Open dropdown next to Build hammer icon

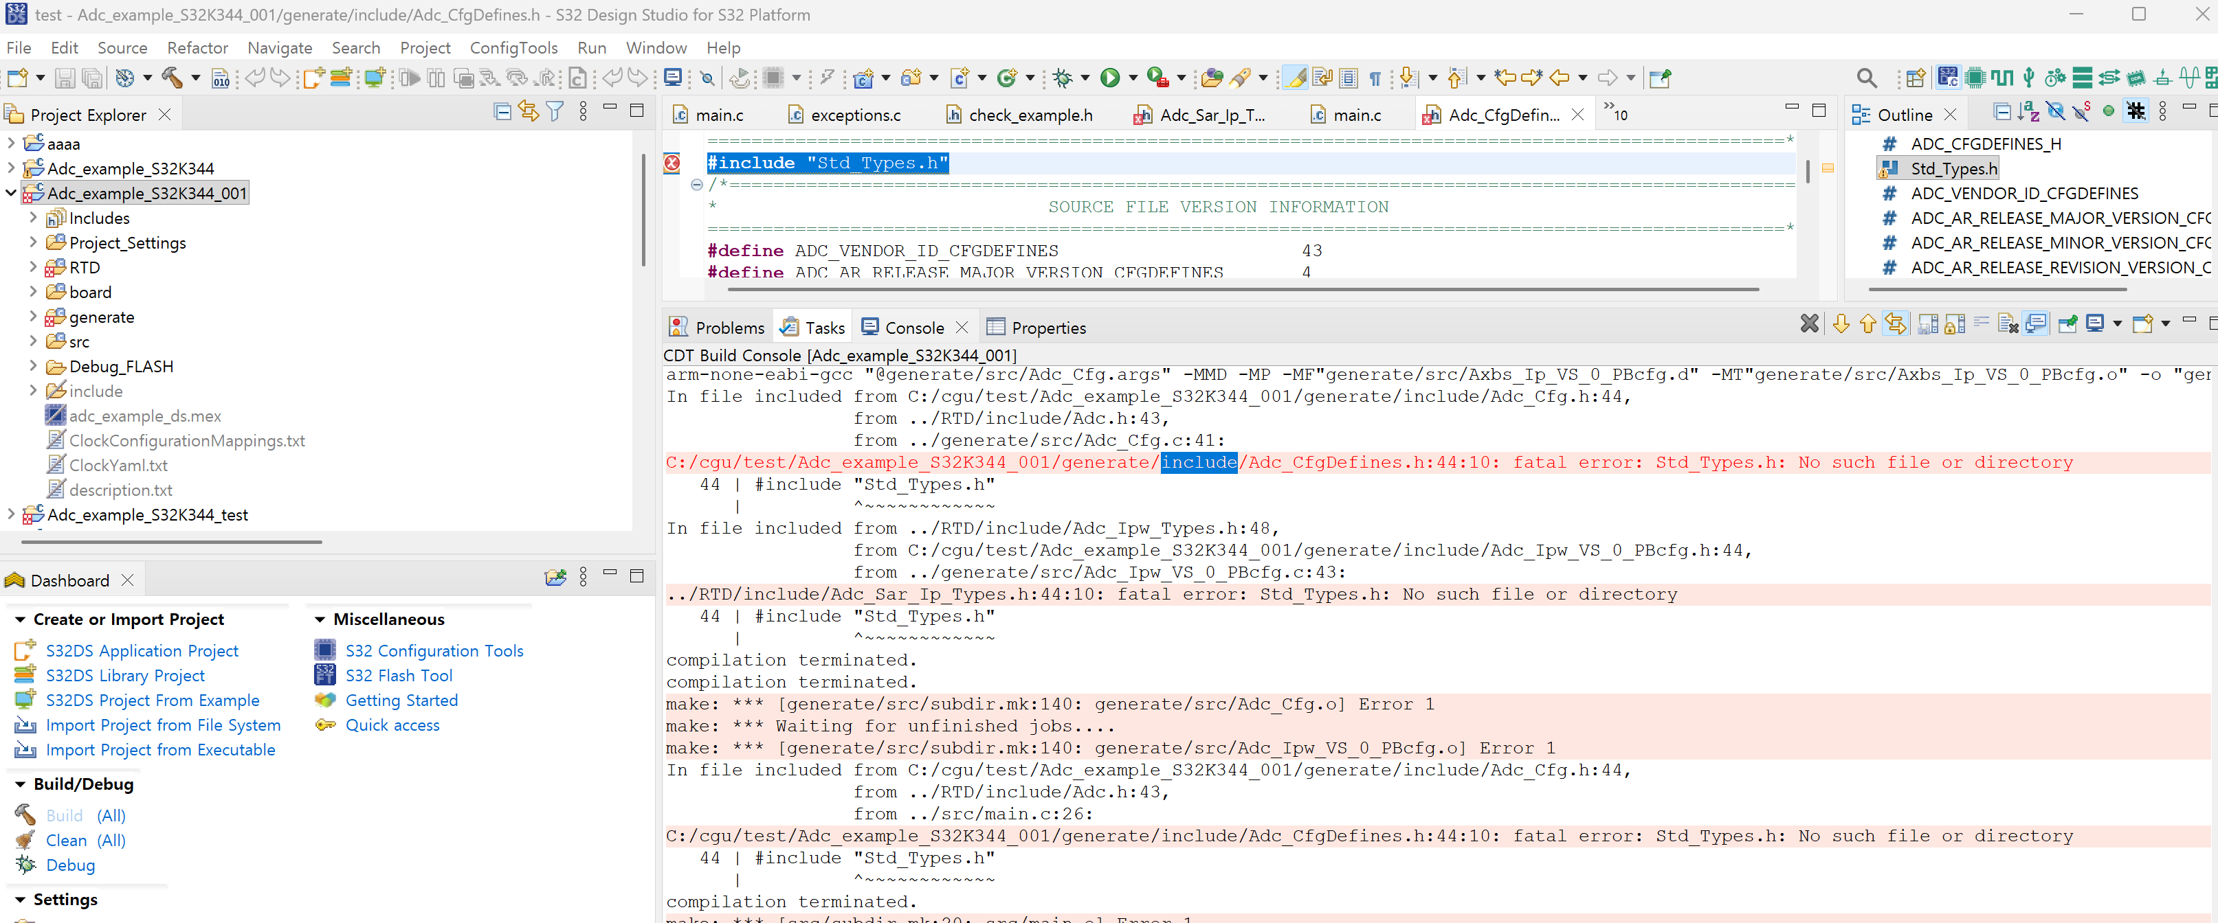pos(195,78)
